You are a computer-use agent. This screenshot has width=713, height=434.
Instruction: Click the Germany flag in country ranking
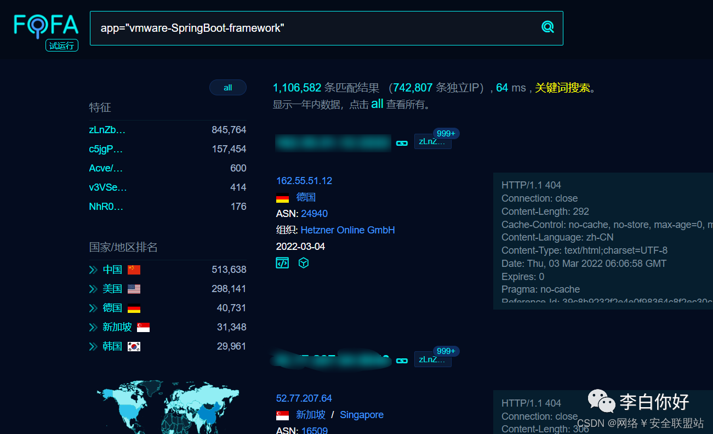coord(134,308)
